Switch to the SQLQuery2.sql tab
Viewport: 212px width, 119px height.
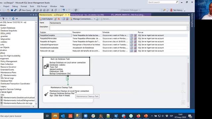pyautogui.click(x=87, y=15)
